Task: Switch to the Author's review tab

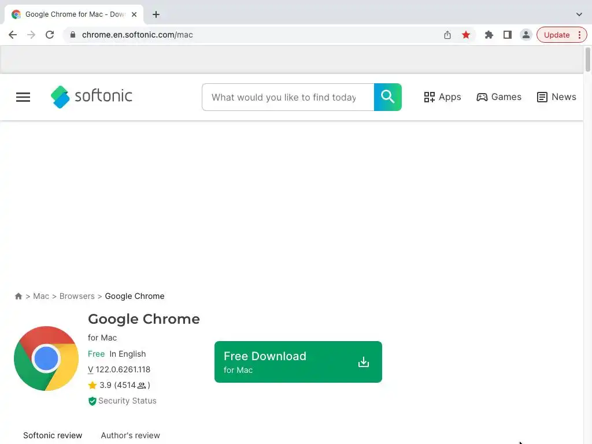Action: coord(130,435)
